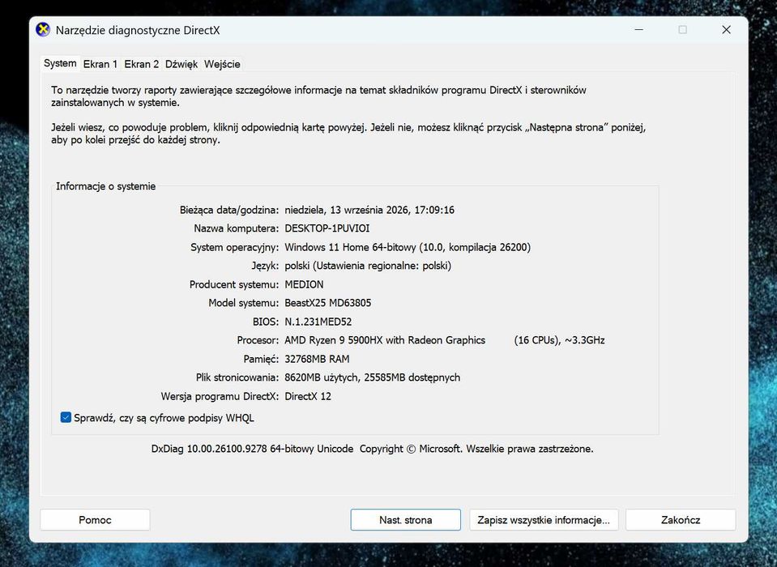Click the window title Narzędzie diagnostyczne DirectX

(x=138, y=30)
